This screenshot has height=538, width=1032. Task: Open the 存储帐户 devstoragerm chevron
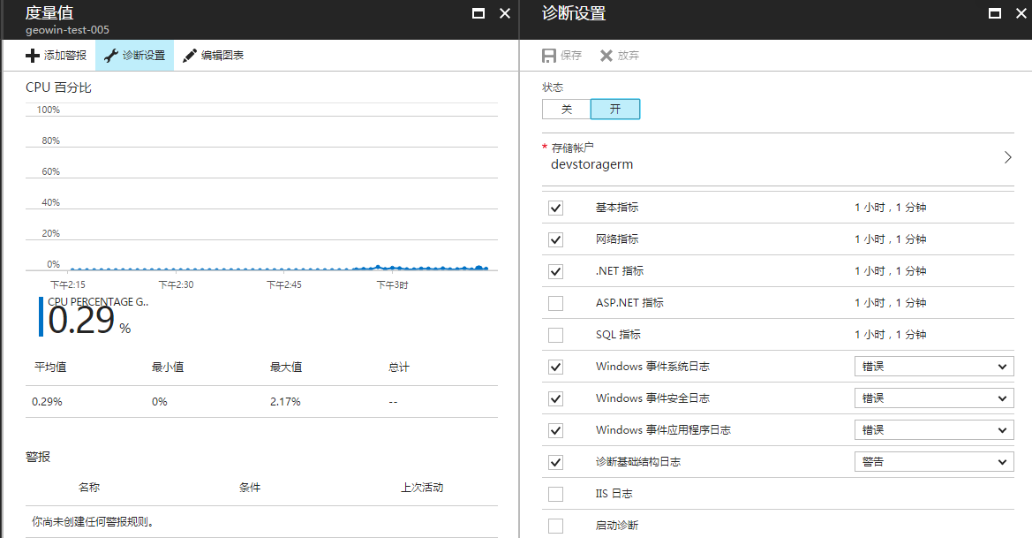1007,157
